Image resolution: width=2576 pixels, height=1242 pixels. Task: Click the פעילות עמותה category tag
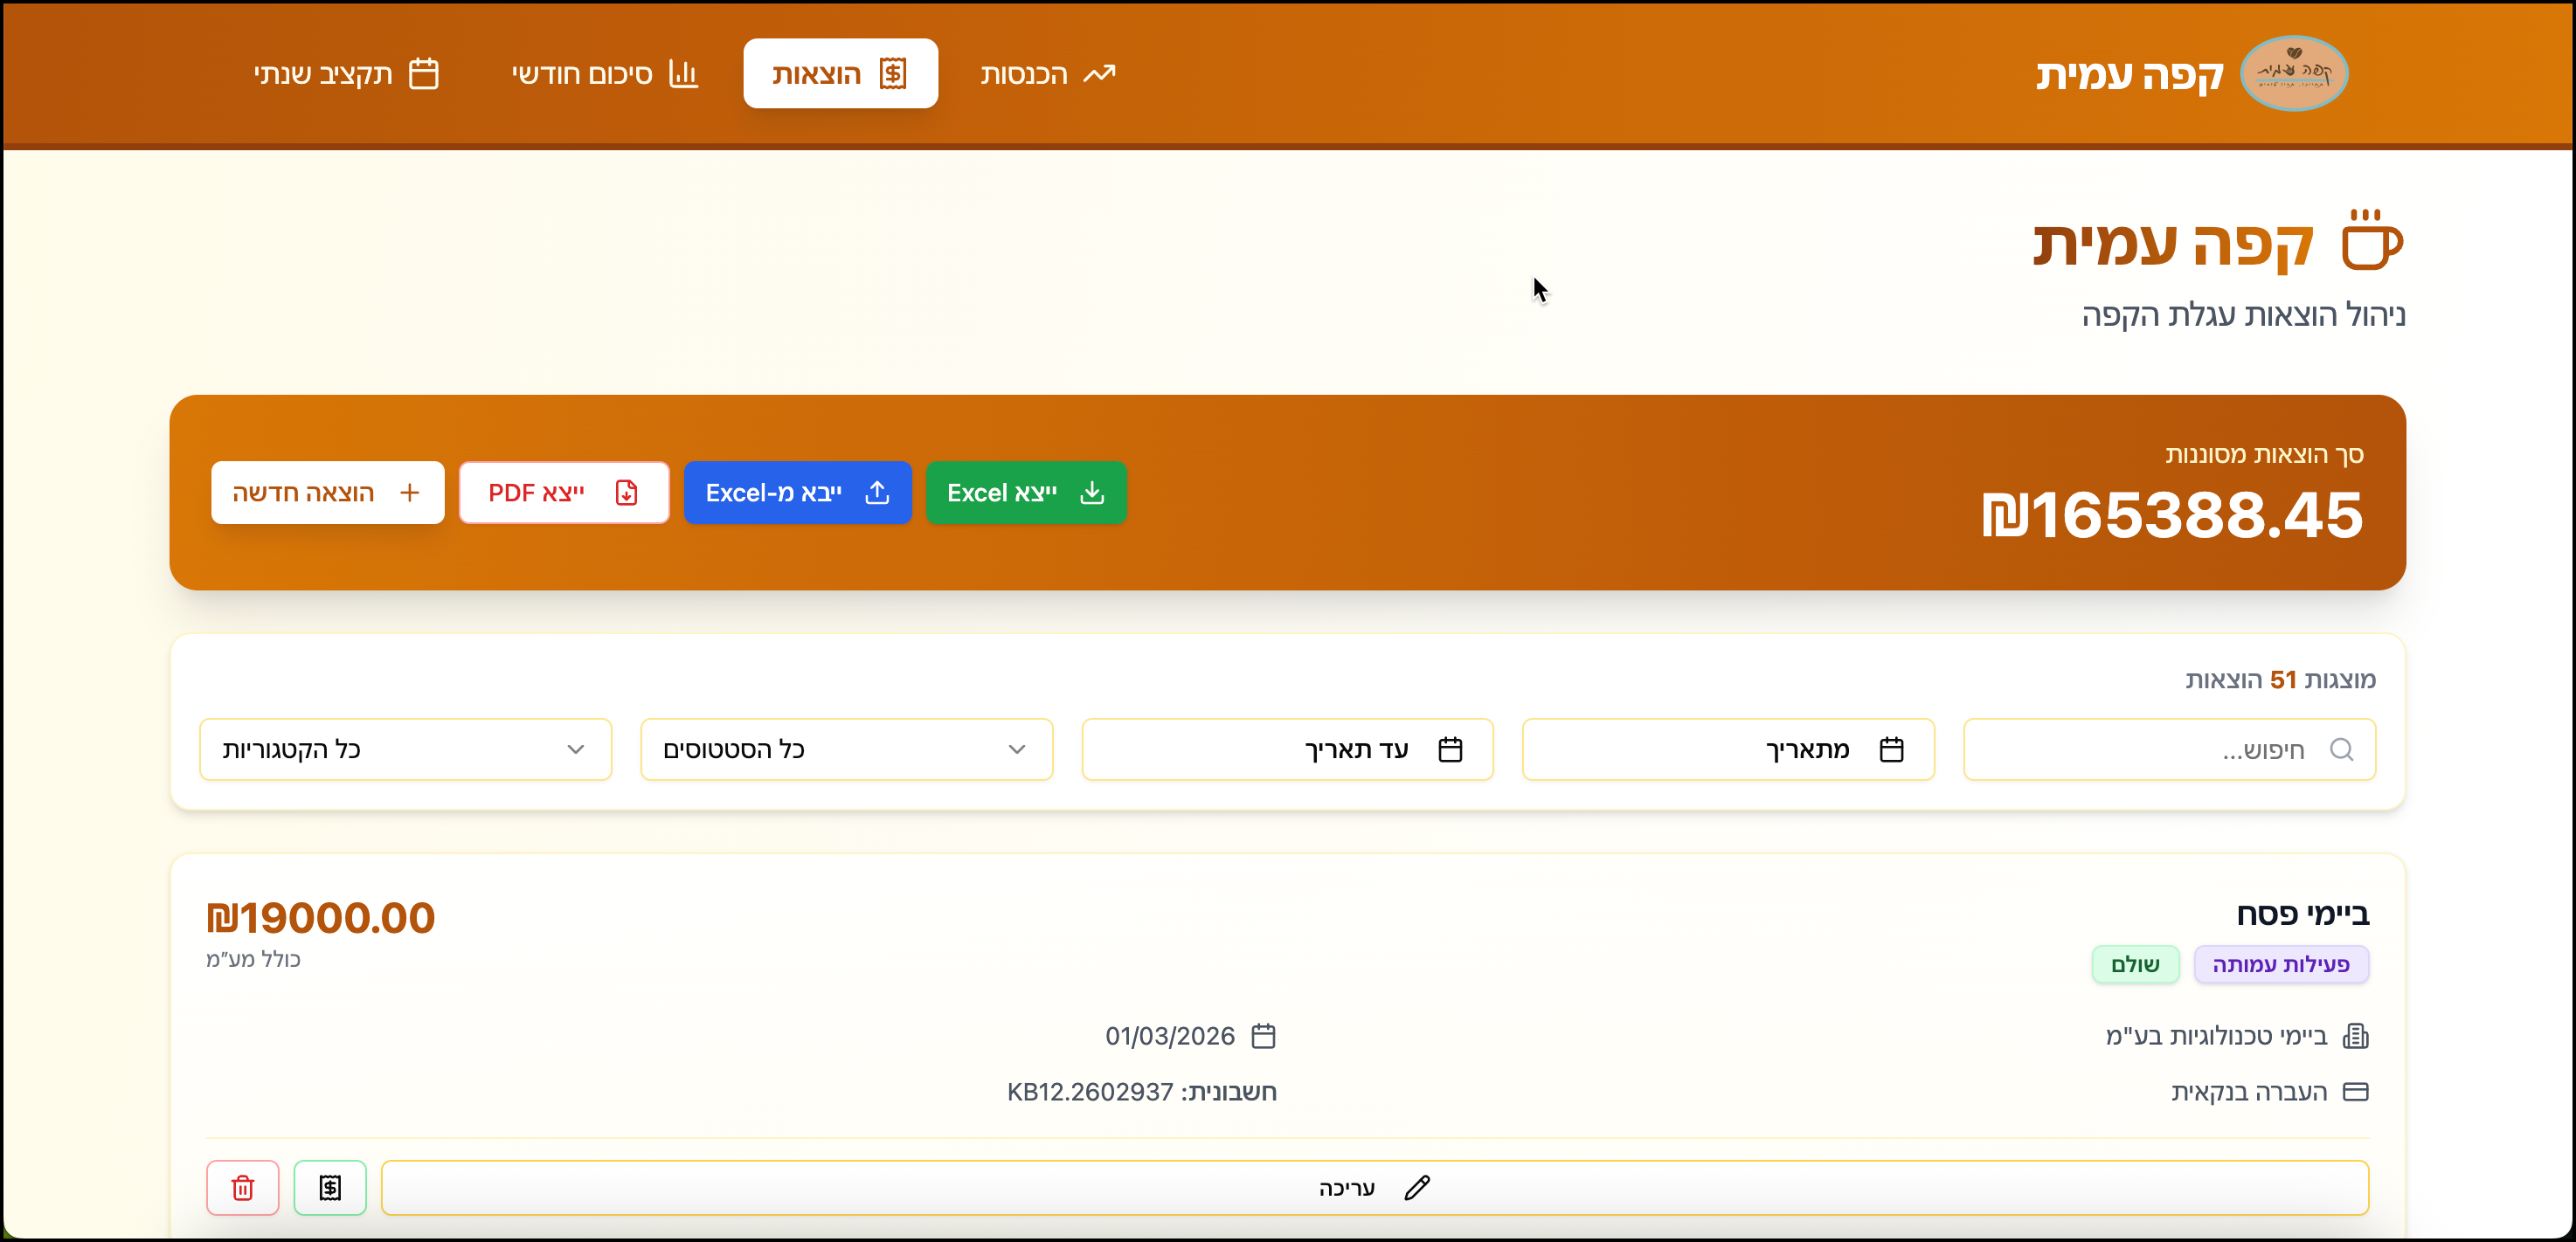2281,964
